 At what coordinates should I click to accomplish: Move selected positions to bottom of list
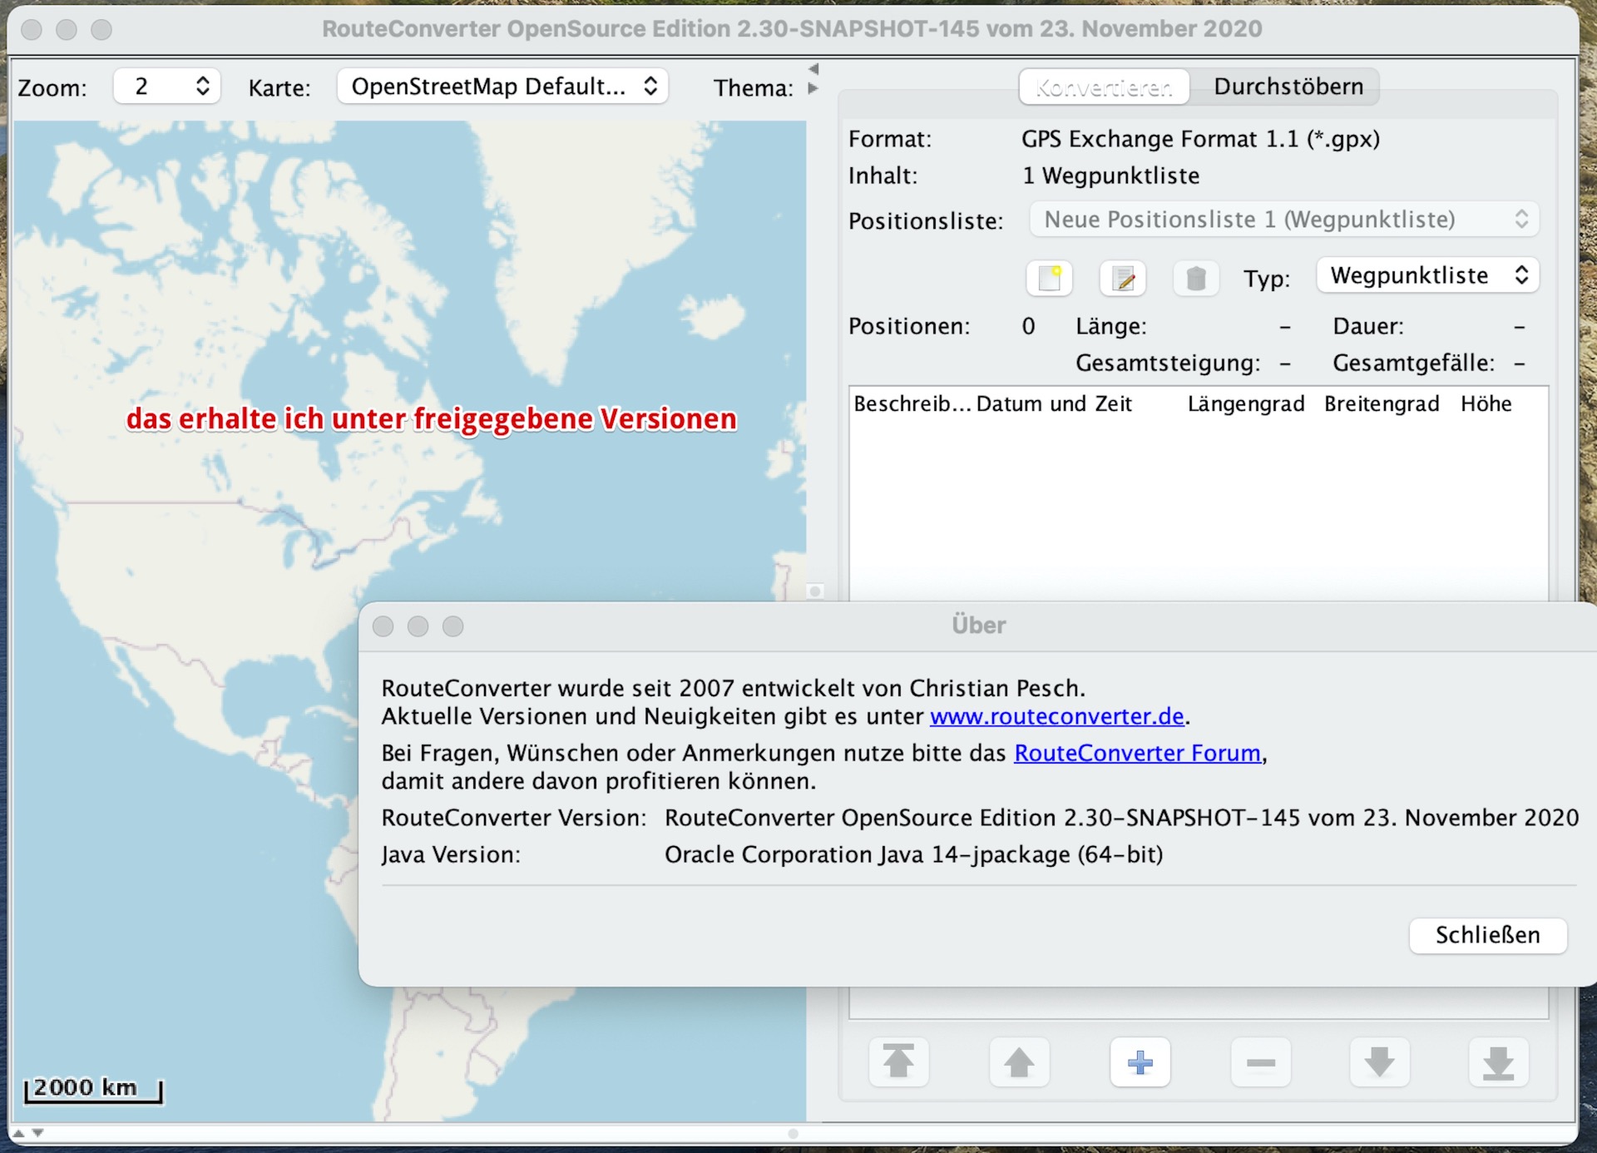coord(1499,1062)
